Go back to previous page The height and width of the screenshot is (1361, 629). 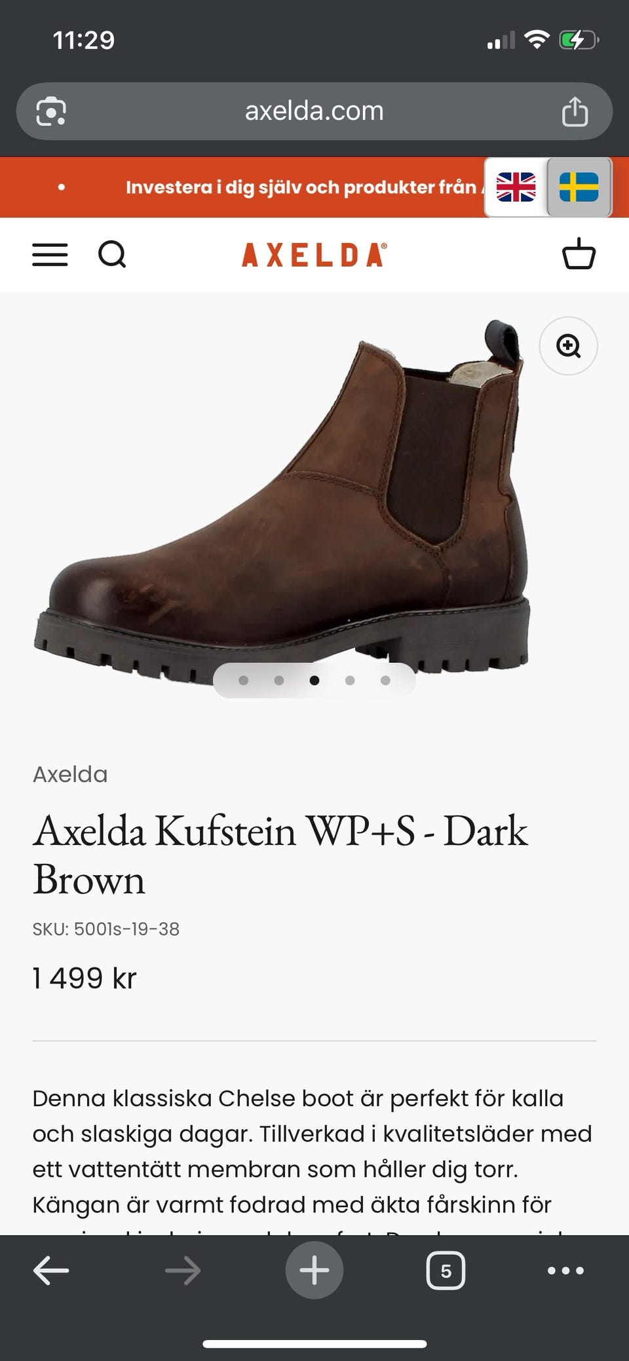click(51, 1271)
